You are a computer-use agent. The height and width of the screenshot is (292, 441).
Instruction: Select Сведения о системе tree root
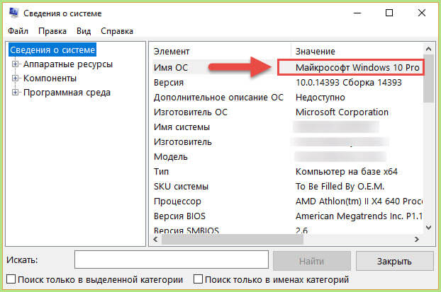coord(51,50)
